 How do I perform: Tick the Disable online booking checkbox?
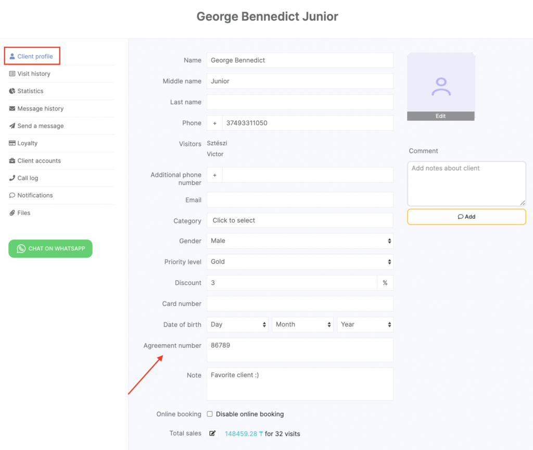pyautogui.click(x=210, y=414)
